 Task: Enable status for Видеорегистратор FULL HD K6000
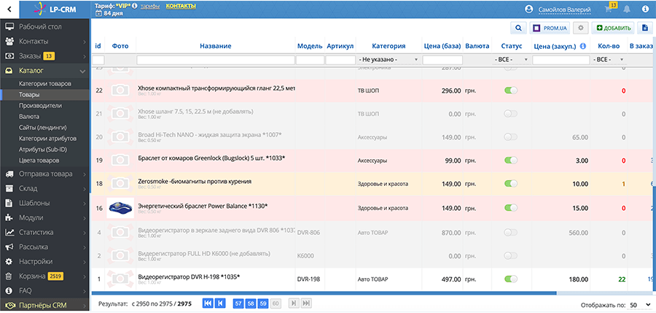click(x=511, y=255)
